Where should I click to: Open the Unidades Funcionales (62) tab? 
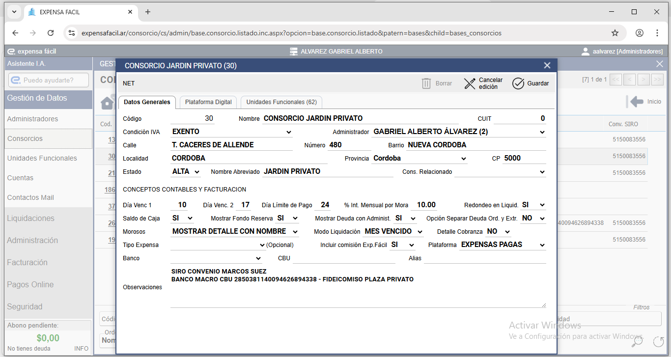(281, 102)
